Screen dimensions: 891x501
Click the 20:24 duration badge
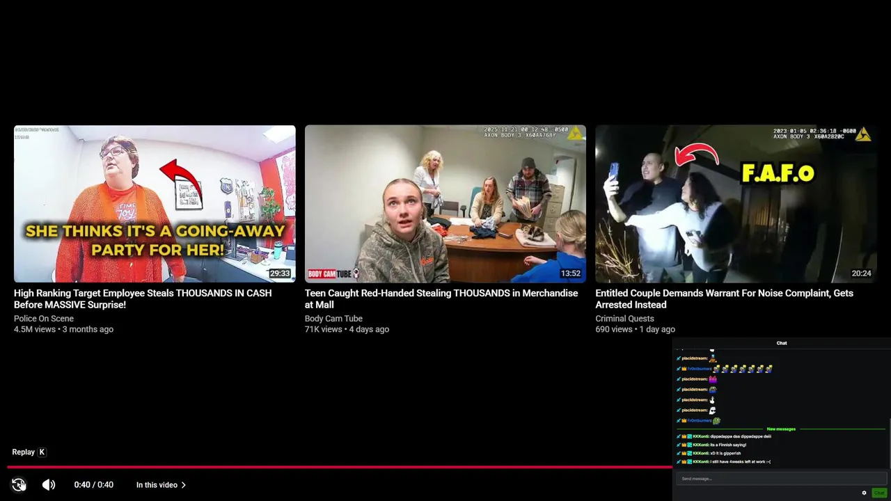click(x=862, y=273)
